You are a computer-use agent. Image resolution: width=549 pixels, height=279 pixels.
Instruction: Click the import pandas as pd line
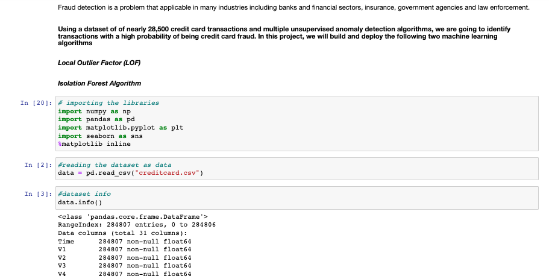coord(96,119)
